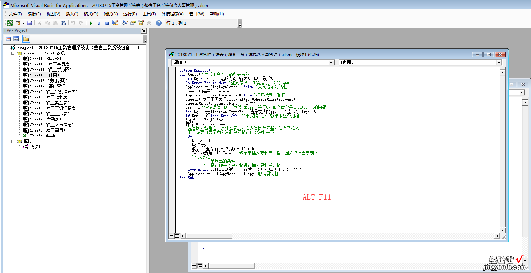Save the workbook with the floppy icon
Image resolution: width=531 pixels, height=273 pixels.
click(x=30, y=23)
